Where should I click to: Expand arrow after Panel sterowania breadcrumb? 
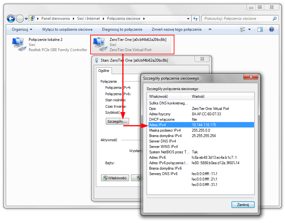(x=73, y=19)
